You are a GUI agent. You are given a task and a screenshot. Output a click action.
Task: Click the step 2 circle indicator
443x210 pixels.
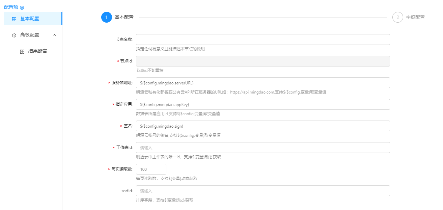[397, 17]
